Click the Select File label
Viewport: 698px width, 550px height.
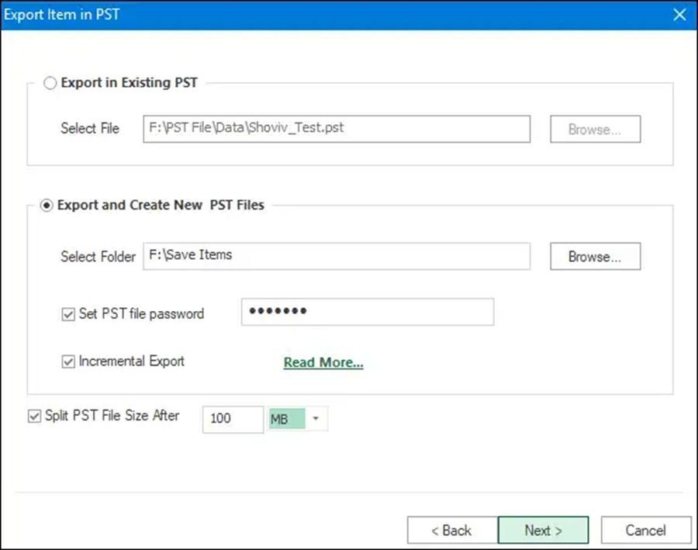coord(90,128)
